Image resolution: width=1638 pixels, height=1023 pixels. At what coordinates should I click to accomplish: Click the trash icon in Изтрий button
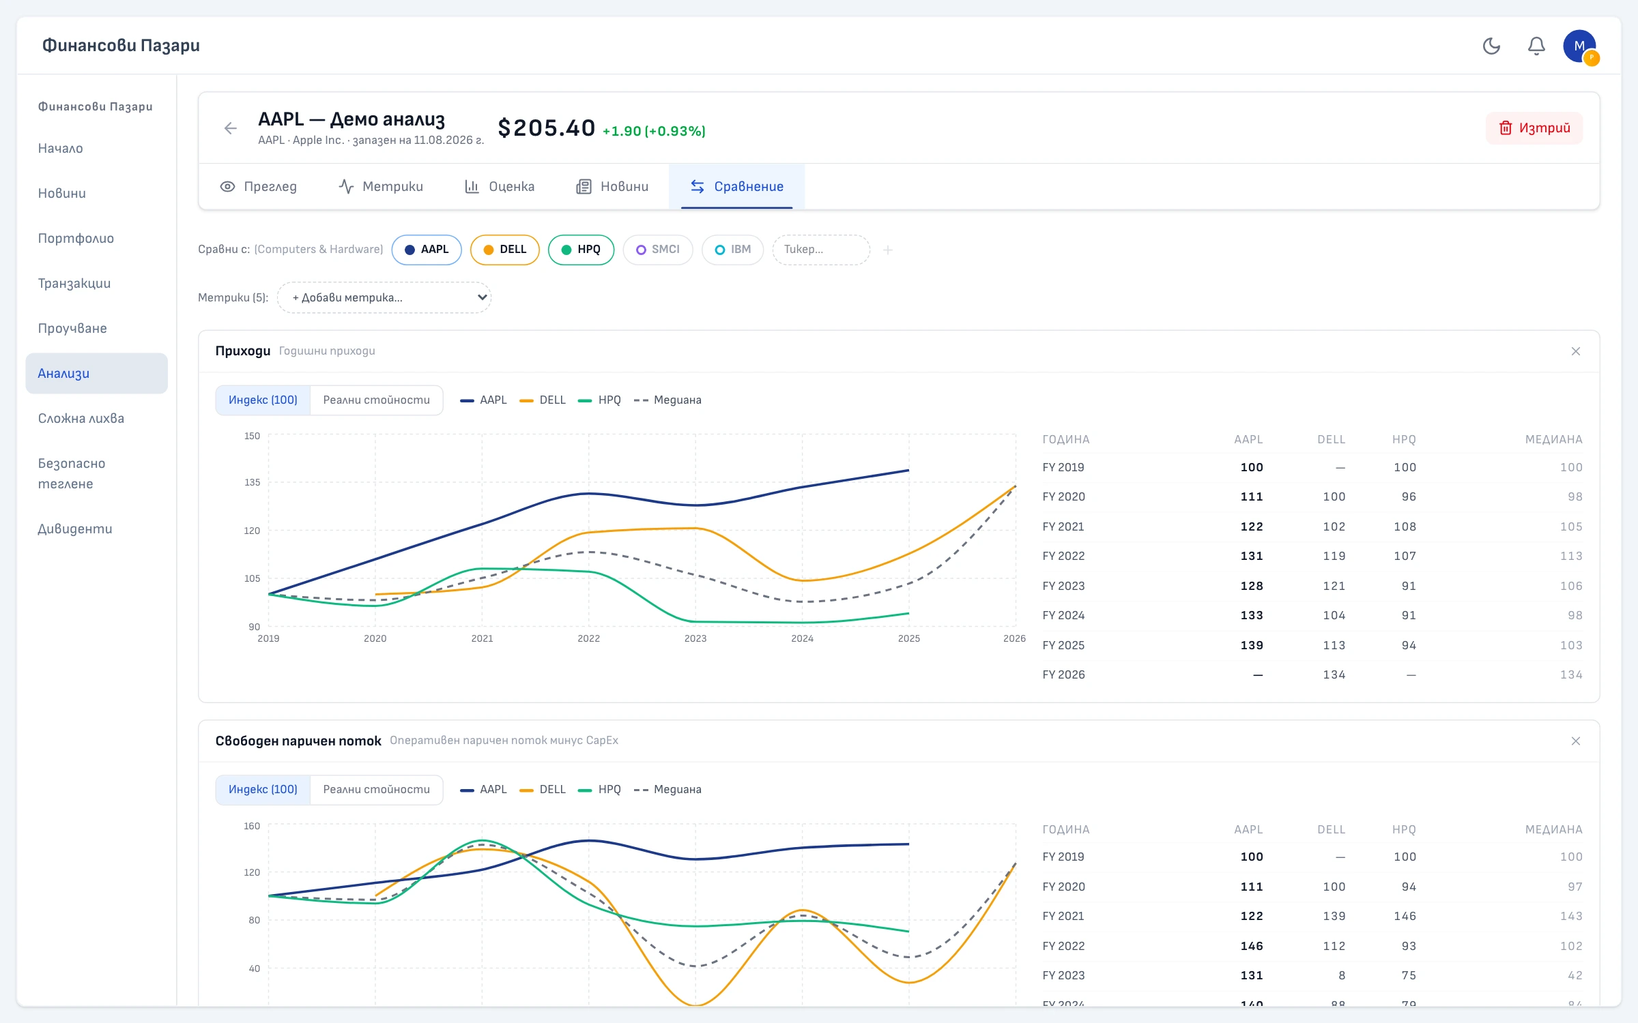[1506, 128]
